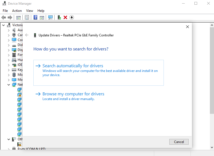214x156 pixels.
Task: Select the Cameras webcam category icon
Action: [14, 35]
